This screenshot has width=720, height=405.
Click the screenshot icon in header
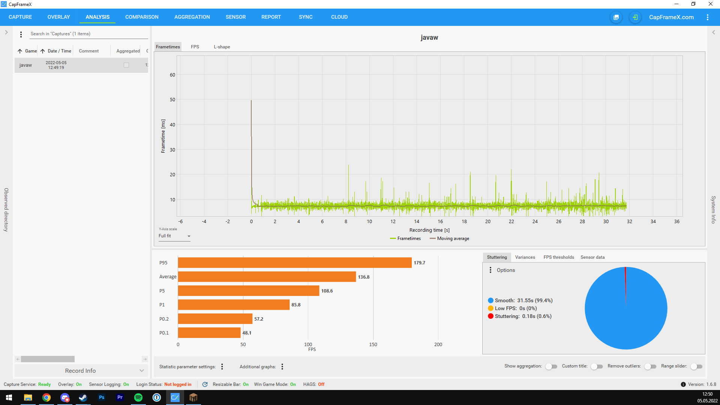tap(616, 17)
